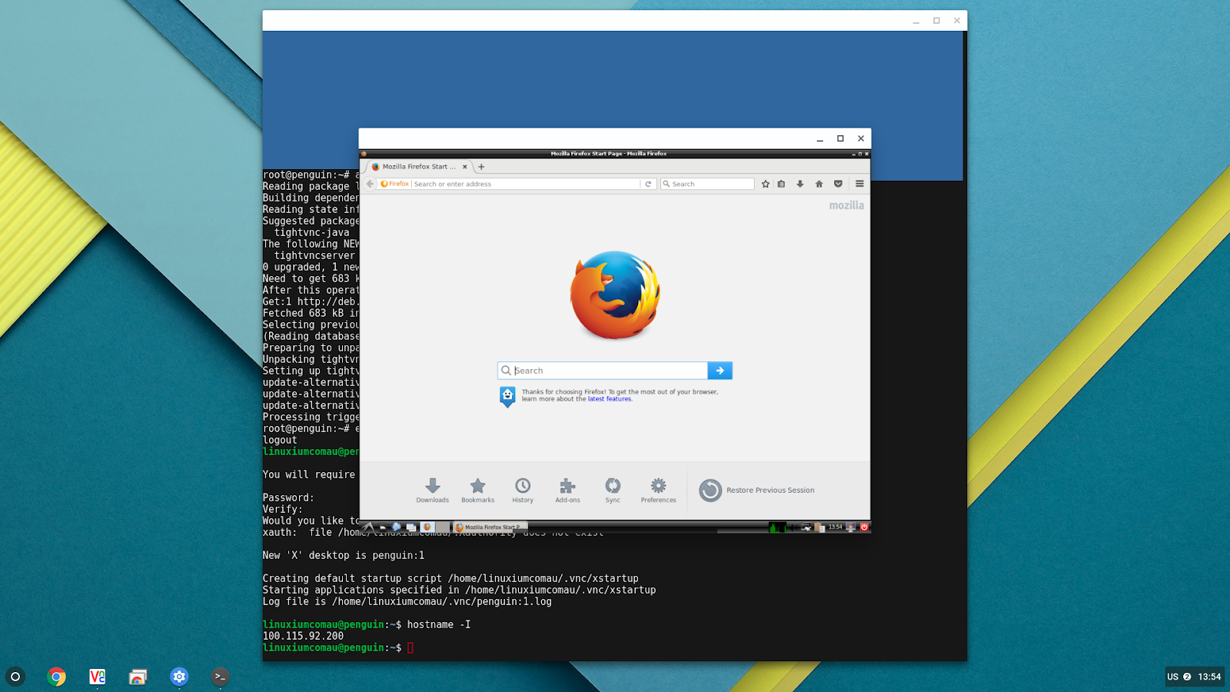1230x692 pixels.
Task: Open the Pocket icon in Firefox toolbar
Action: coord(838,184)
